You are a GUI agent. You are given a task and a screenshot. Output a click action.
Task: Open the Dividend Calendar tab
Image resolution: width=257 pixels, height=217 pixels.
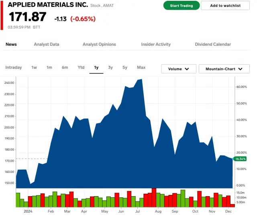(x=212, y=45)
